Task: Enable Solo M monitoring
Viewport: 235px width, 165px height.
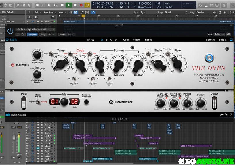Action: 210,40
